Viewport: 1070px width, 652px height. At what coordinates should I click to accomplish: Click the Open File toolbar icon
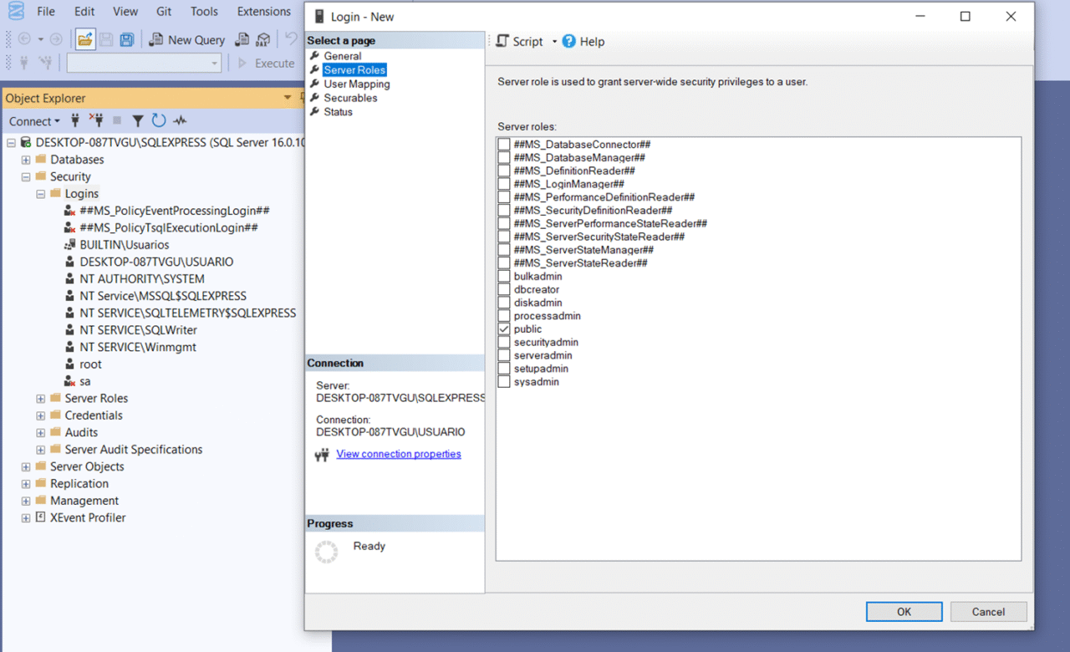(x=85, y=39)
